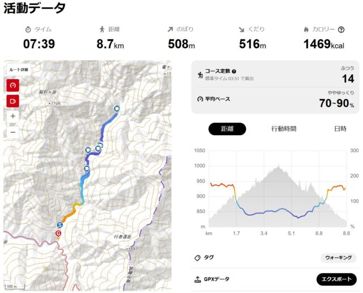Viewport: 363px width, 293px height.
Task: Click the ウォーキング tag chip
Action: (338, 258)
